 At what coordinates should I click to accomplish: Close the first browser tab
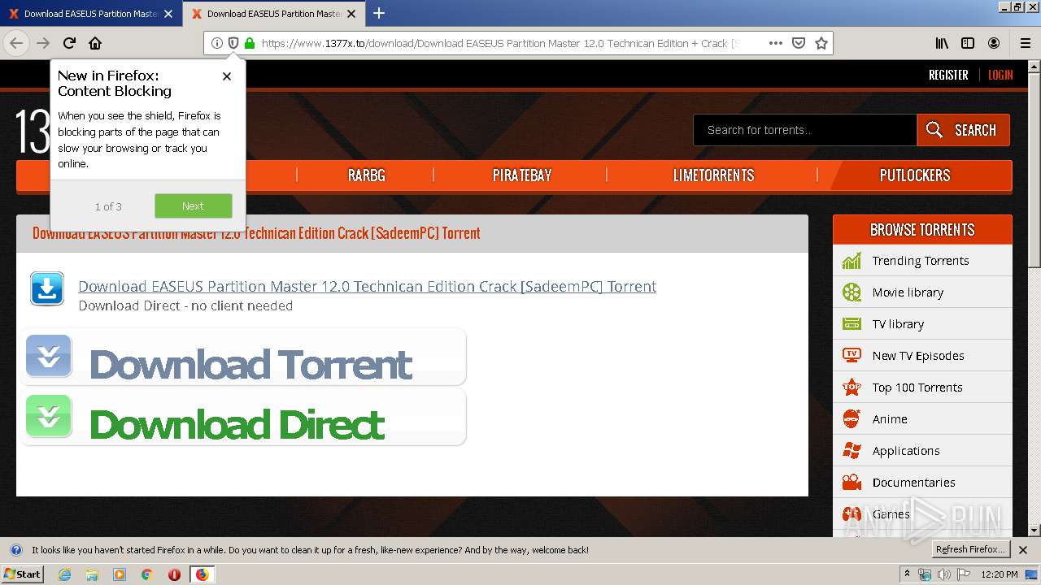(168, 14)
